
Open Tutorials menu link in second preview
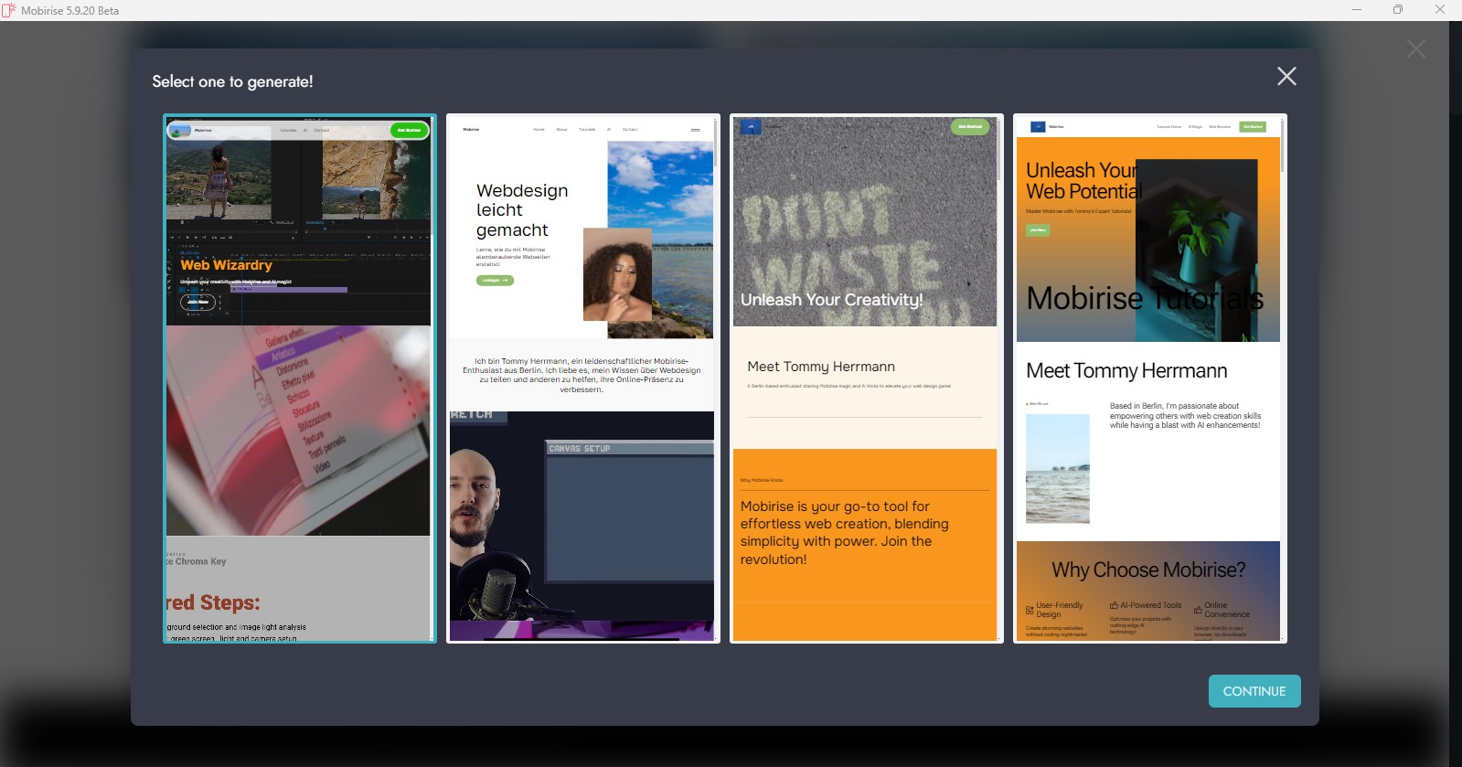[587, 130]
